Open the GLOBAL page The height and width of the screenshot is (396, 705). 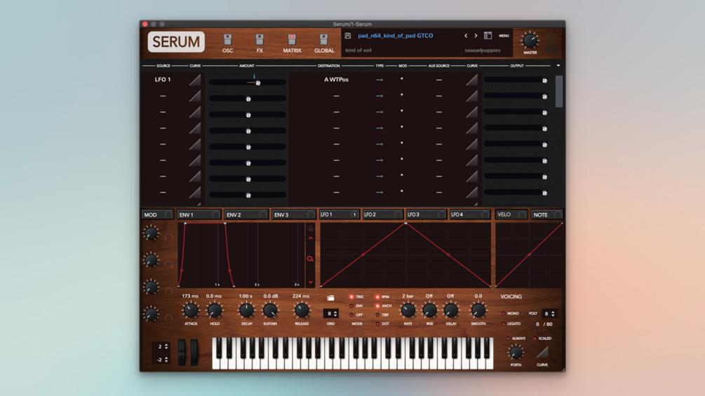(x=323, y=43)
